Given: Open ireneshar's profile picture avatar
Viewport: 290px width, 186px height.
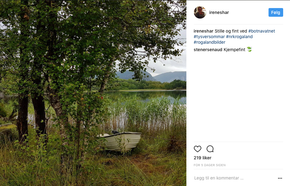Looking at the screenshot, I should [200, 12].
